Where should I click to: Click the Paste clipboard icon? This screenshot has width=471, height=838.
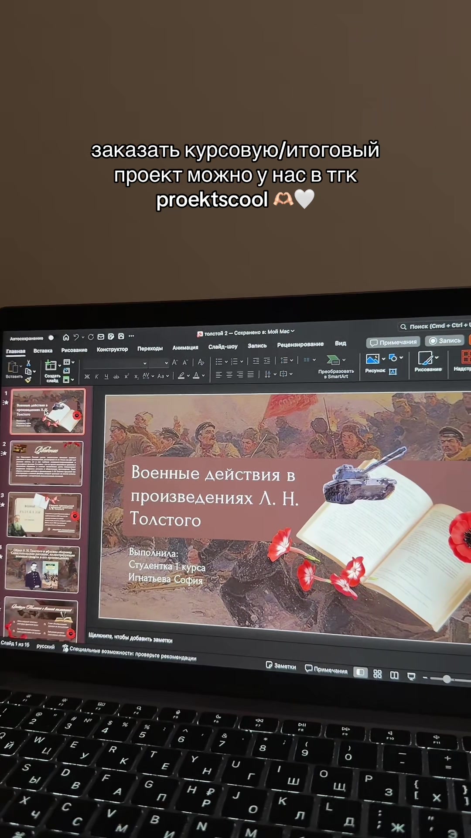click(x=13, y=367)
